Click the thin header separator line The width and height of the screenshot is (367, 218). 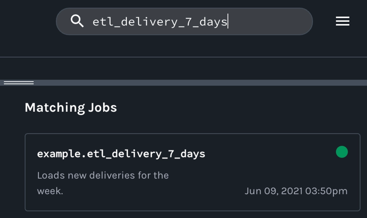[183, 57]
